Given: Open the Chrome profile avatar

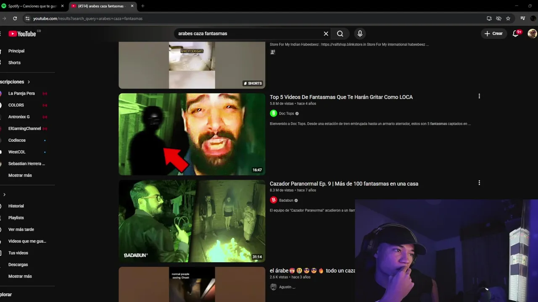Looking at the screenshot, I should [x=533, y=18].
